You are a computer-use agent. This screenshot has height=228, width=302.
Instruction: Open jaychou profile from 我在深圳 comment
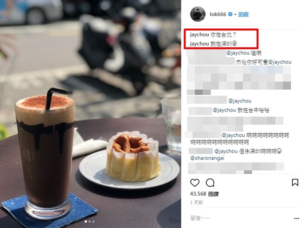(199, 44)
